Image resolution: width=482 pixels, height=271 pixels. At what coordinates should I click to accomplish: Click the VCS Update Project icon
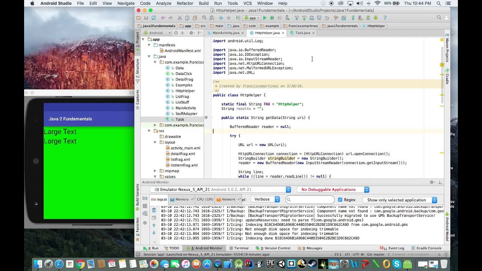297,18
